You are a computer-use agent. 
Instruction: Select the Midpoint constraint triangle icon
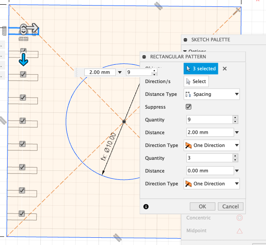[240, 231]
